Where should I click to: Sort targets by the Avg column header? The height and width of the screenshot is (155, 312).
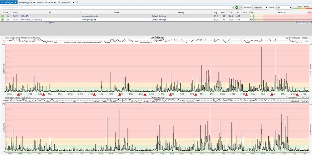(215, 12)
